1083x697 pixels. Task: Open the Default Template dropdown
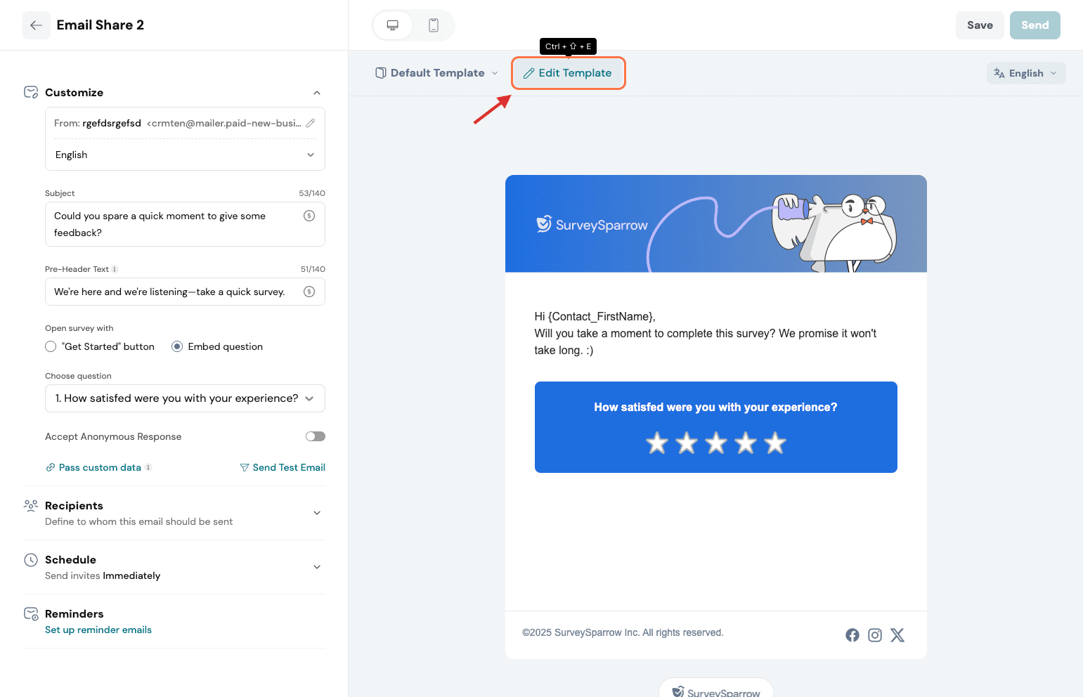(x=437, y=73)
